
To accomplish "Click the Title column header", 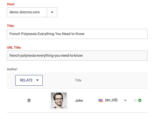I will [x=78, y=80].
